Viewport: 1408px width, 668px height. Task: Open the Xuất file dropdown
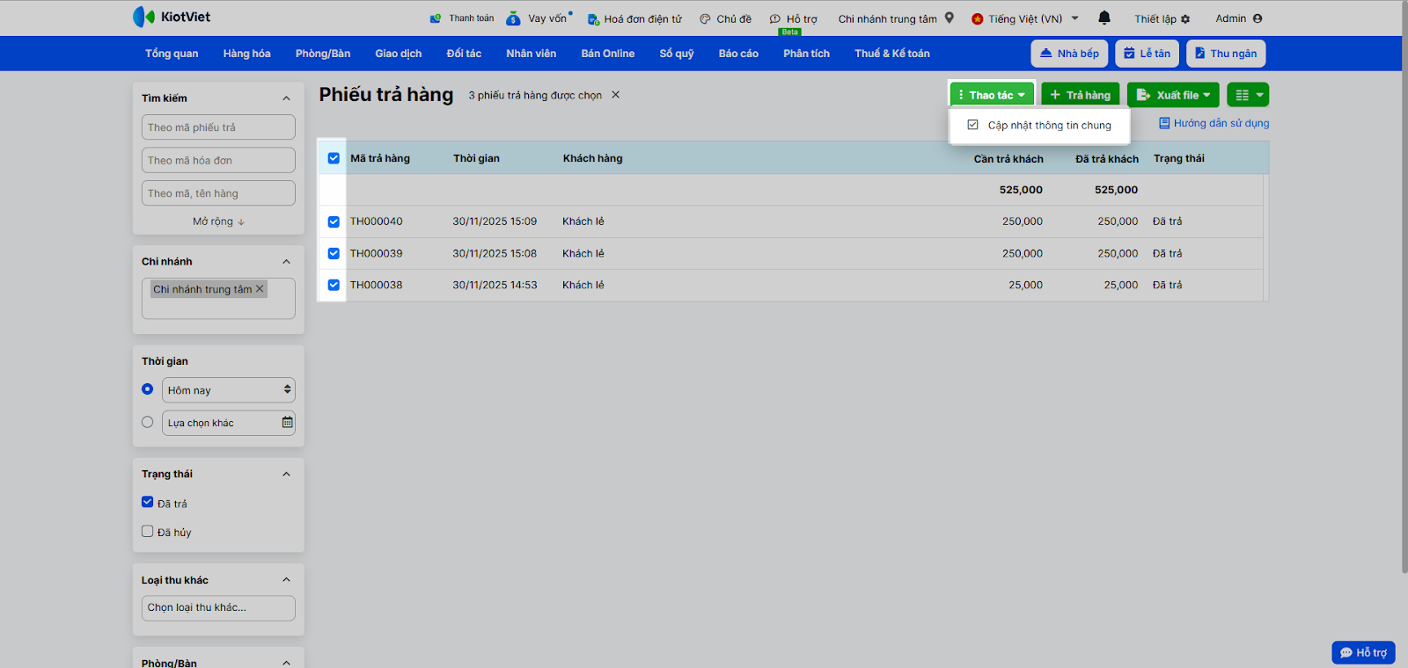coord(1173,95)
